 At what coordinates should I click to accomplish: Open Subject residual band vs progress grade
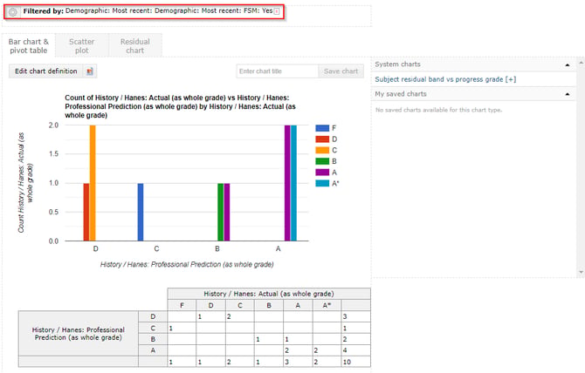click(x=445, y=79)
